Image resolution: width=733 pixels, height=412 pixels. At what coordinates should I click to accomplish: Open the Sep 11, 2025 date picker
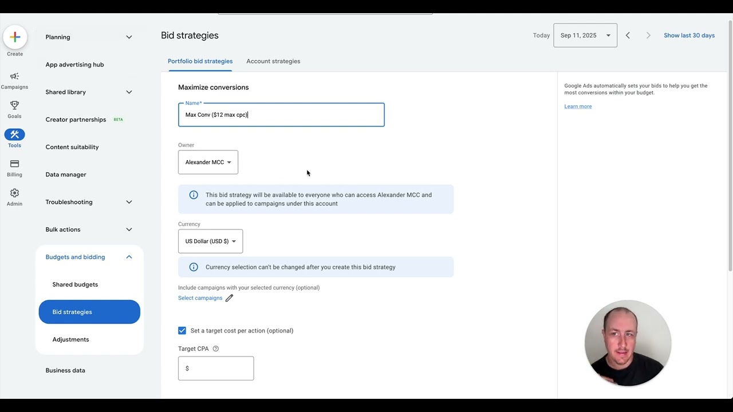click(585, 35)
